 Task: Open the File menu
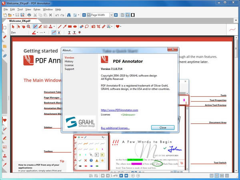[6, 10]
